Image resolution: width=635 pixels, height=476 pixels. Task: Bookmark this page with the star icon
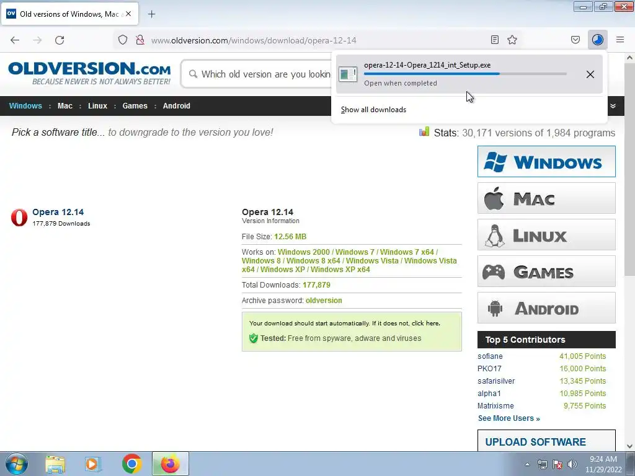point(512,40)
